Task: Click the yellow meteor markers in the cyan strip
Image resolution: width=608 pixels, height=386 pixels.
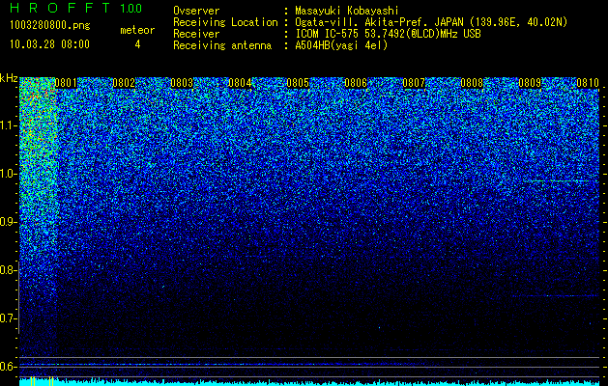Action: (42, 381)
